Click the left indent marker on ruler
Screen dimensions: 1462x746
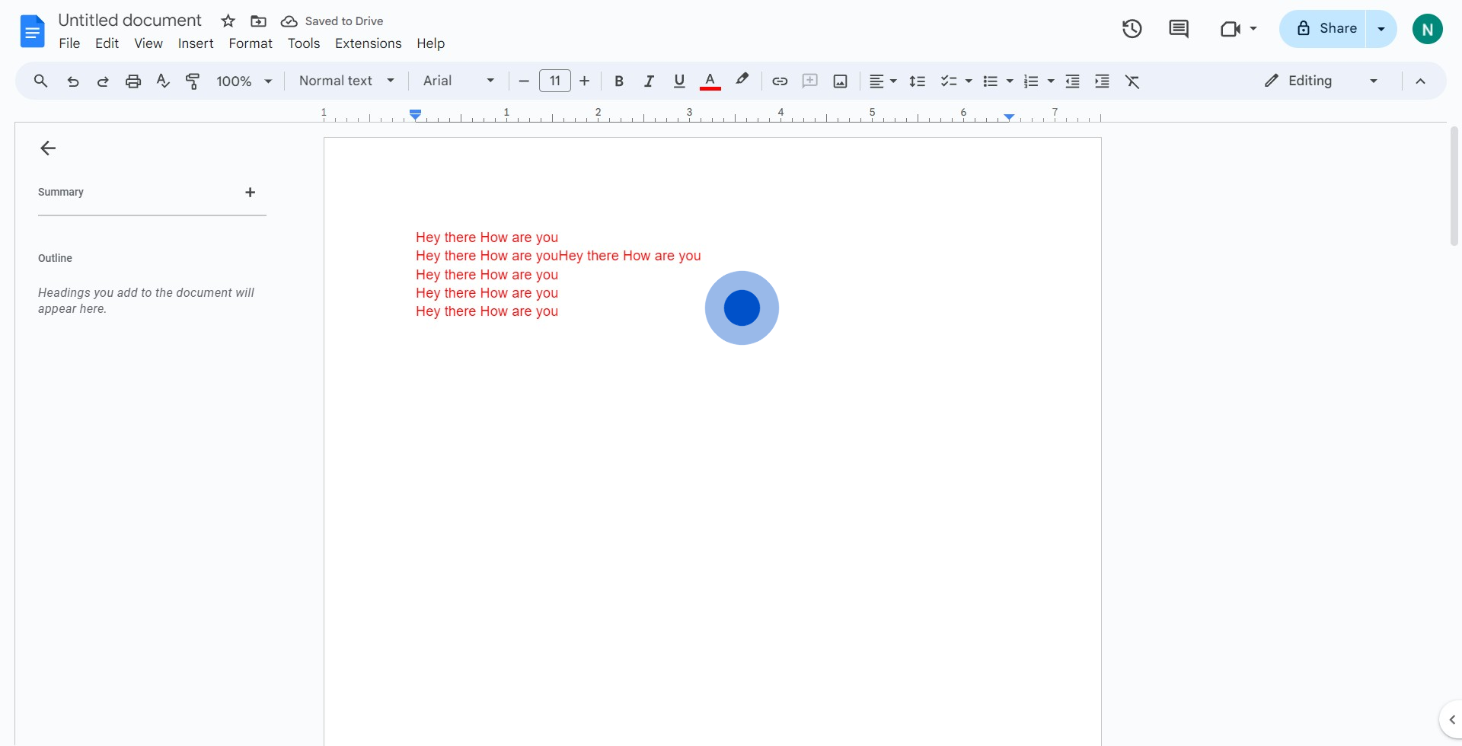415,115
